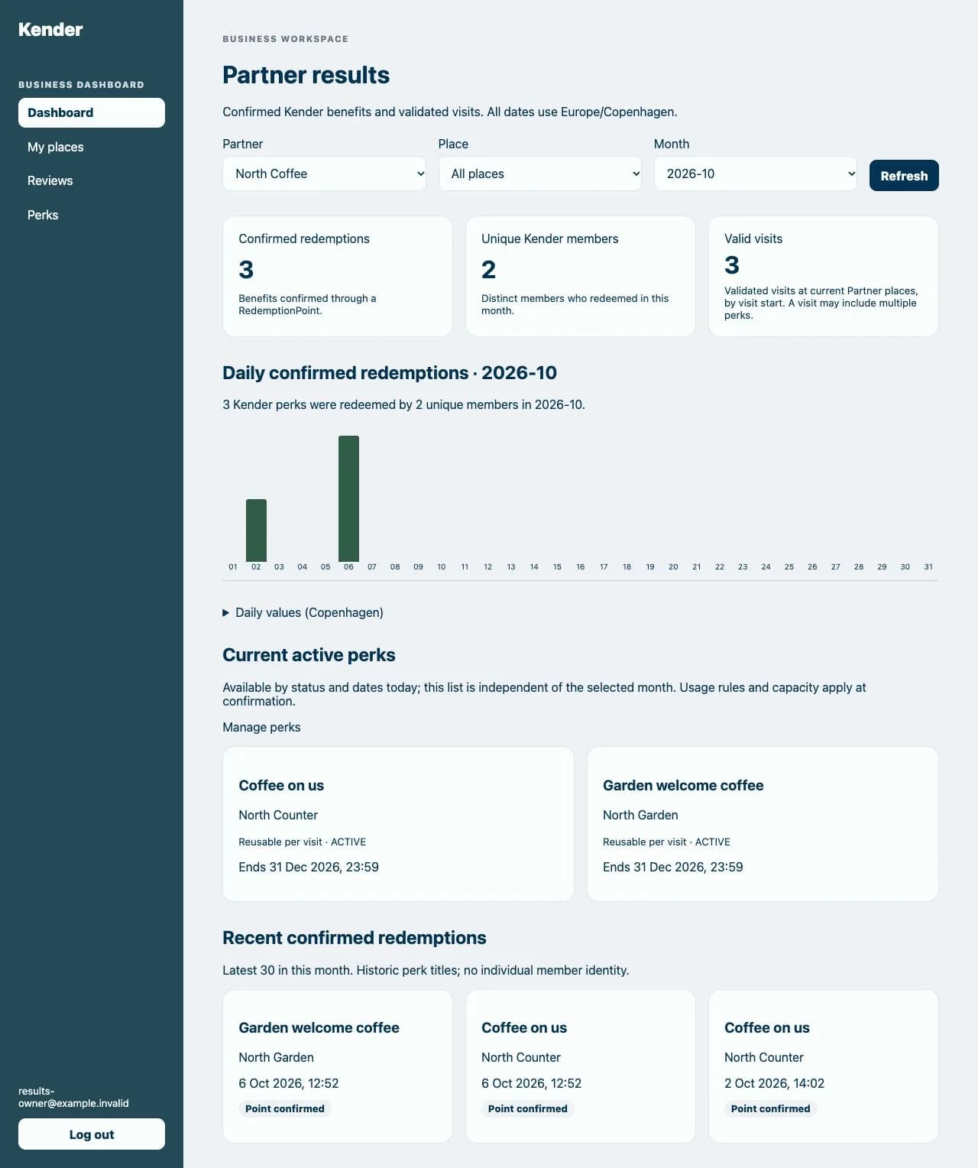
Task: Open the Place dropdown showing All places
Action: (539, 174)
